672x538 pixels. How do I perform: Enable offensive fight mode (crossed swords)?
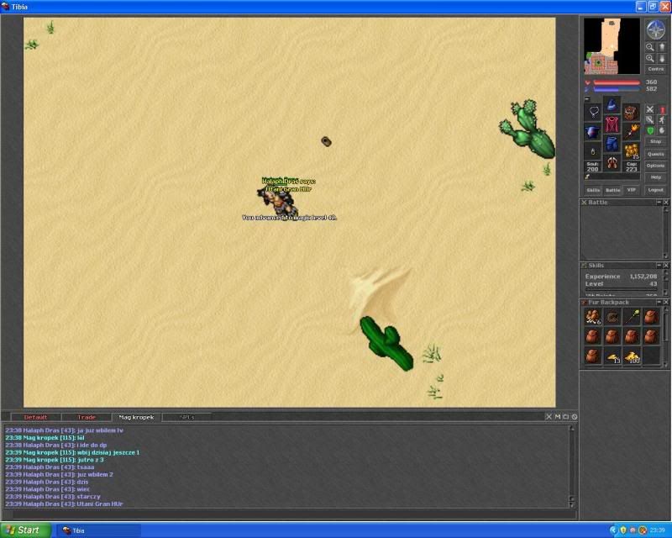[650, 109]
